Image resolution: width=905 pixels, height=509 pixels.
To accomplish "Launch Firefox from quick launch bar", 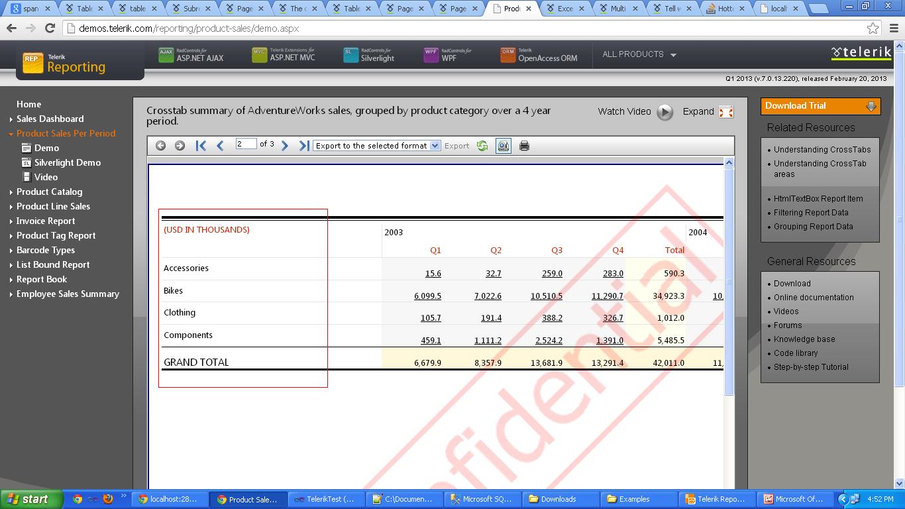I will 107,499.
